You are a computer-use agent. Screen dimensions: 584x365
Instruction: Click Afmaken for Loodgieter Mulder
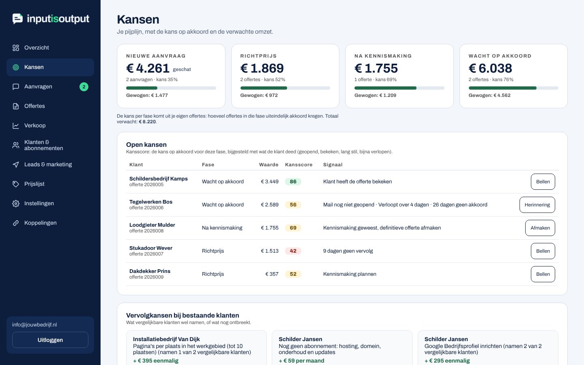(x=540, y=228)
